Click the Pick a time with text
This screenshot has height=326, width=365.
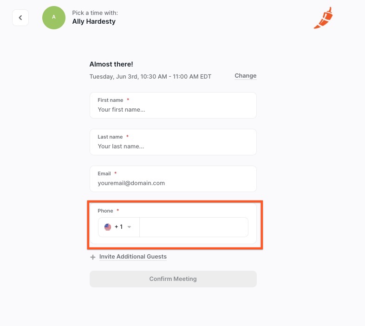click(95, 13)
